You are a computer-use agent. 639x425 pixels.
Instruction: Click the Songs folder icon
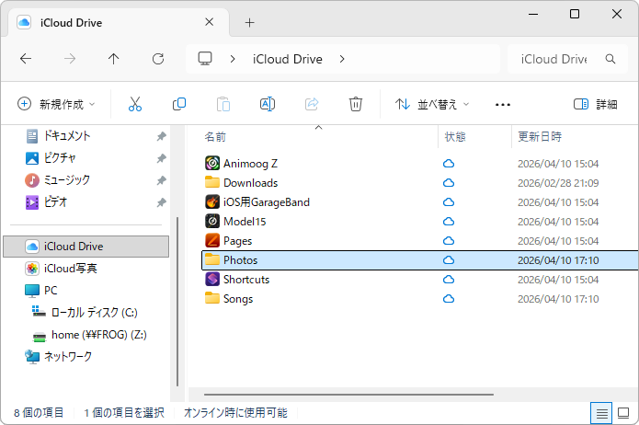coord(212,299)
